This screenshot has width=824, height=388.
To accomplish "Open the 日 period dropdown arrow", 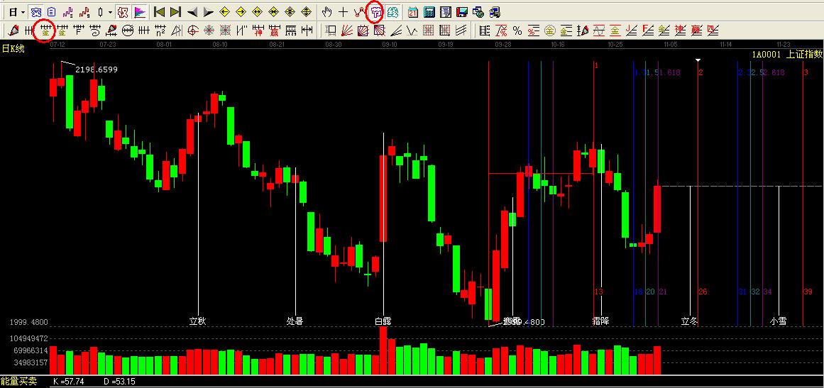I will point(23,12).
